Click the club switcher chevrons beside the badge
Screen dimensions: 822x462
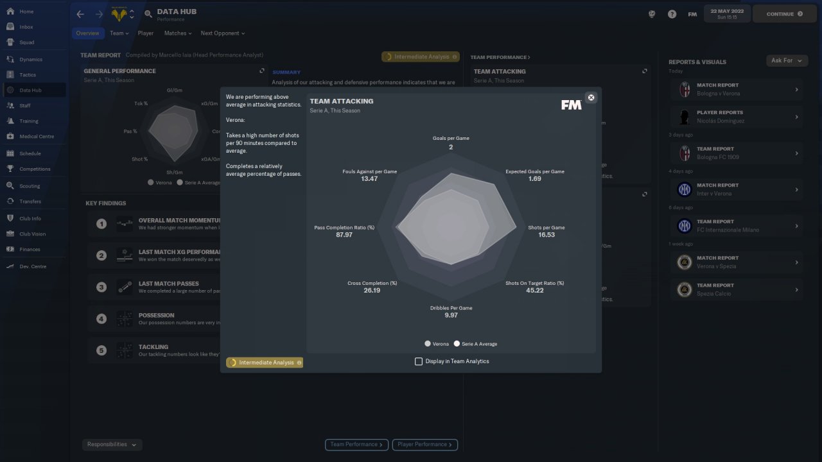[132, 14]
